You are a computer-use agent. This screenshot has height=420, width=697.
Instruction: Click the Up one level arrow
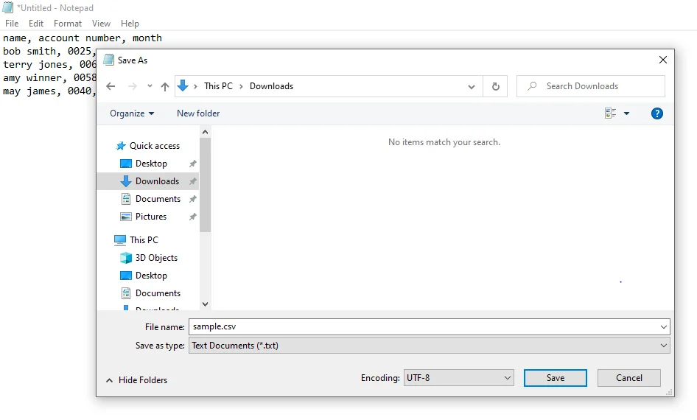[x=165, y=86]
